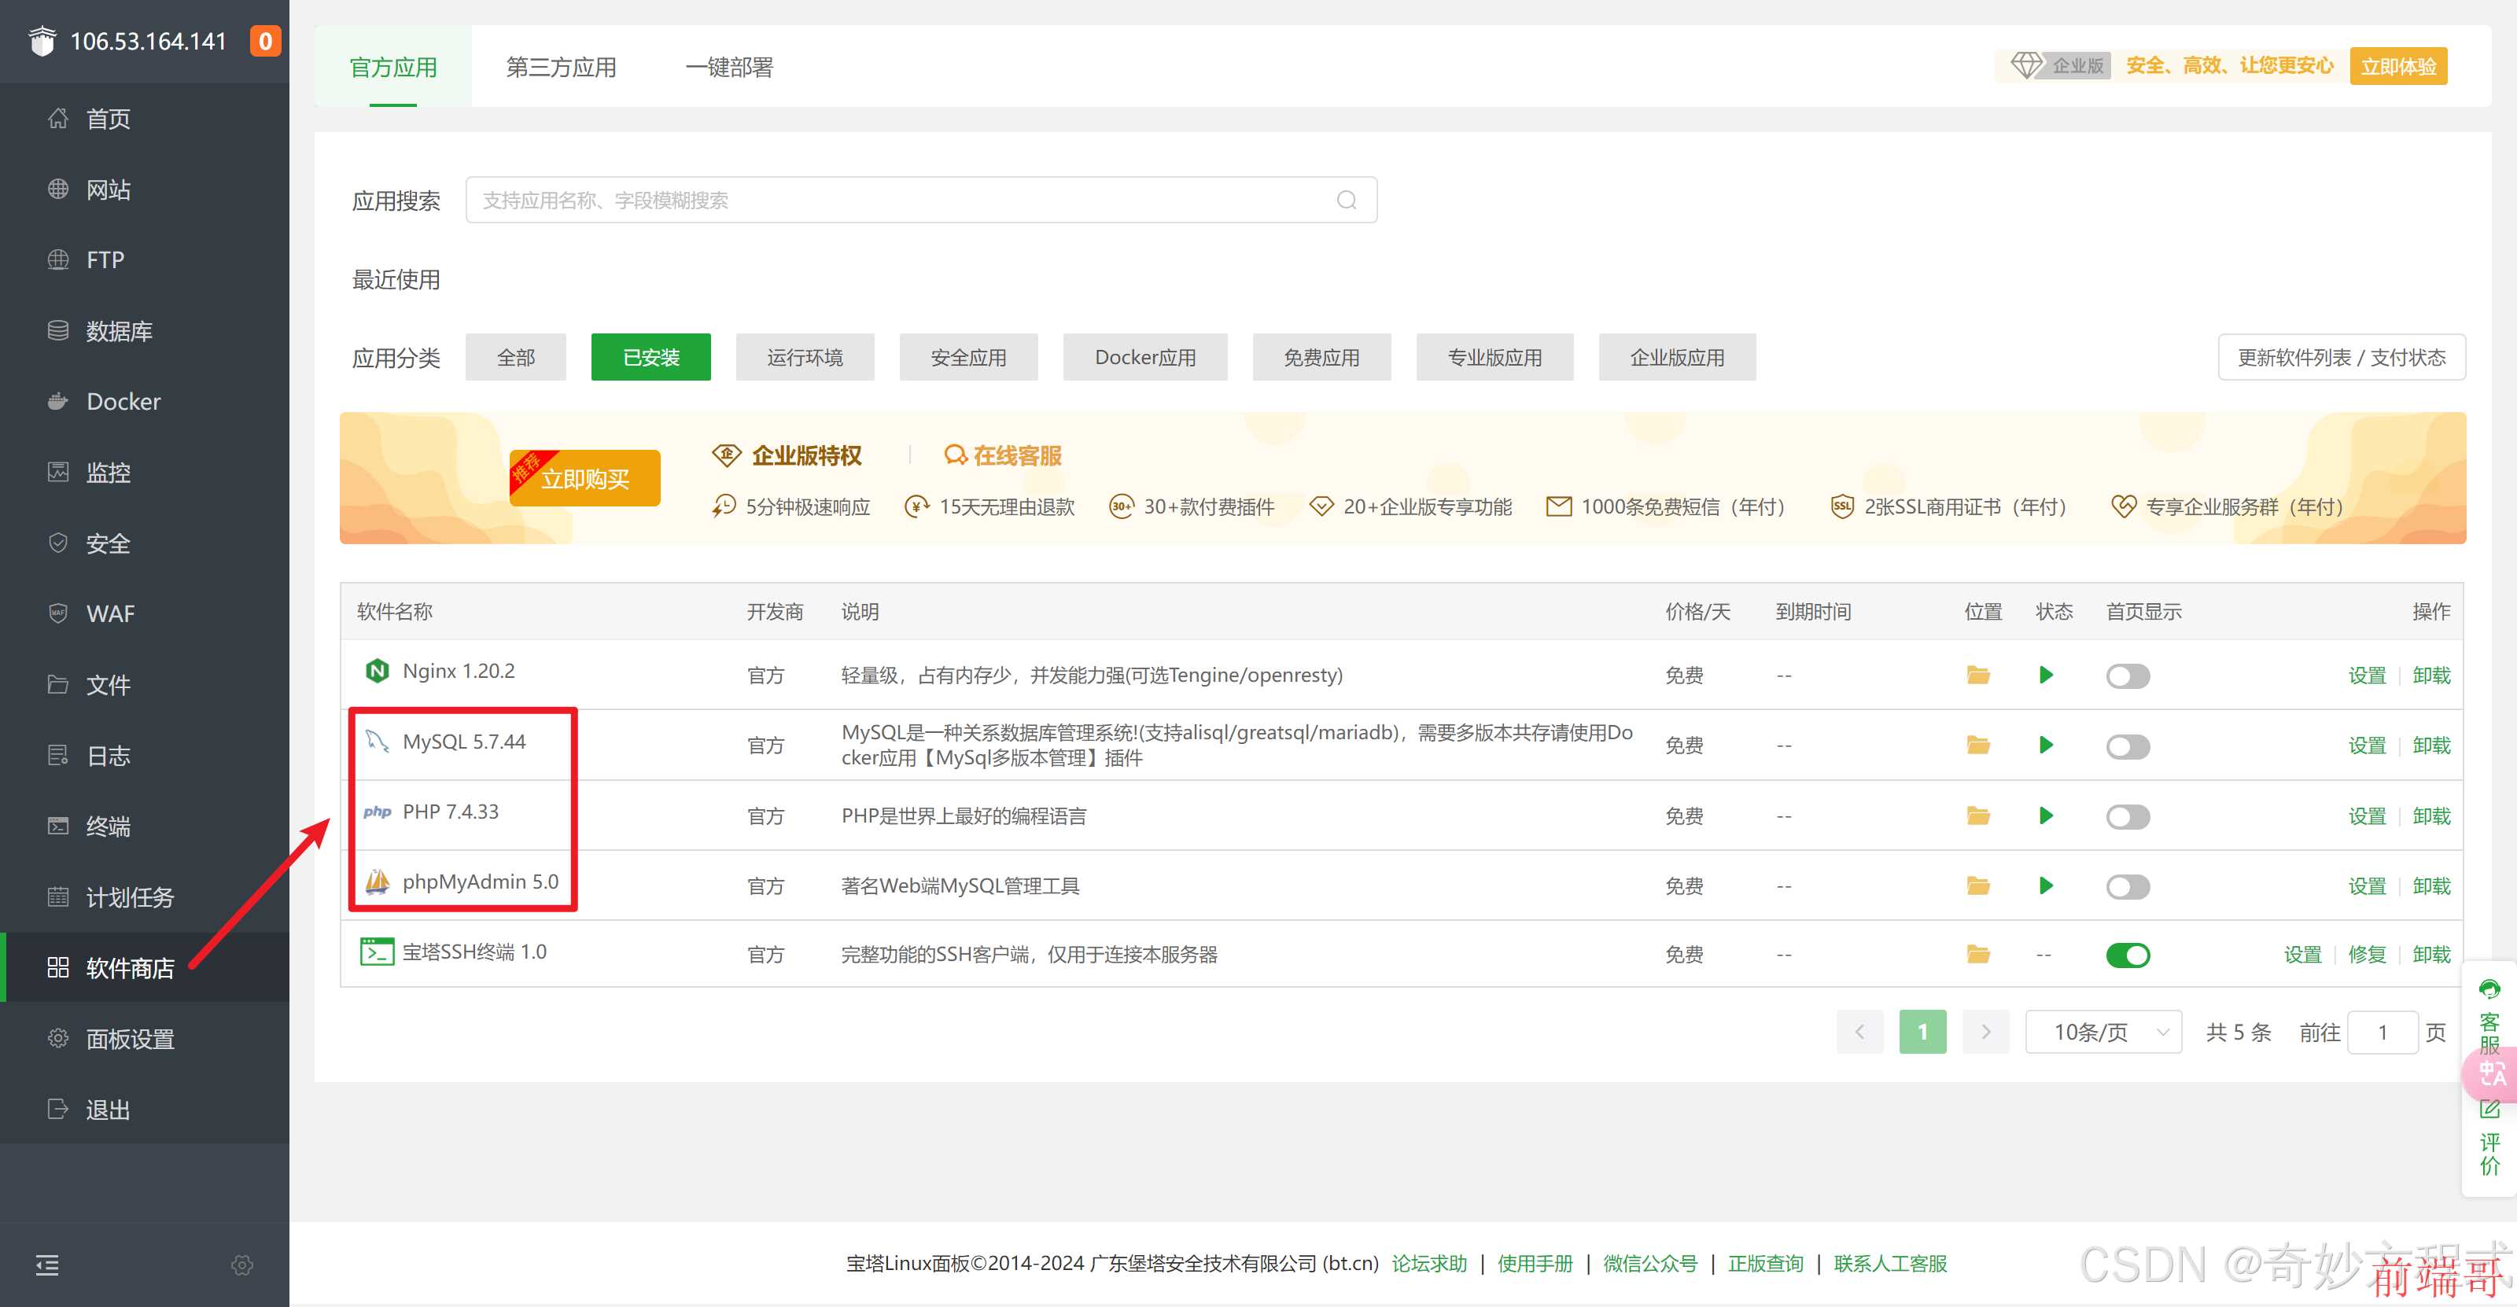
Task: Open the folder location icon for MySQL 5.7.44
Action: click(1977, 746)
